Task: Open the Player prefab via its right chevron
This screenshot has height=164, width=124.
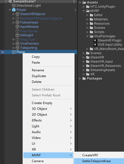Action: 75,10
